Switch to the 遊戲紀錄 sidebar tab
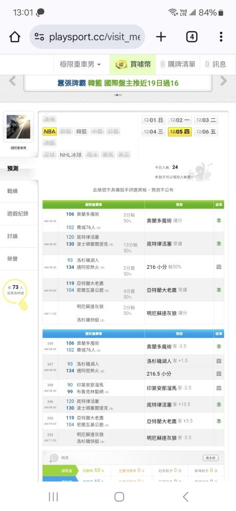 tap(19, 214)
